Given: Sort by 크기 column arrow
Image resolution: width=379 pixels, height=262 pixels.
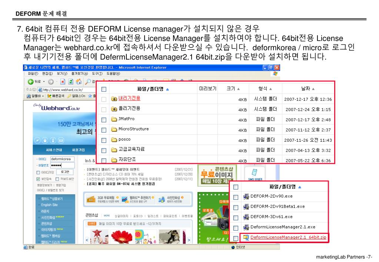Looking at the screenshot, I should [x=238, y=89].
